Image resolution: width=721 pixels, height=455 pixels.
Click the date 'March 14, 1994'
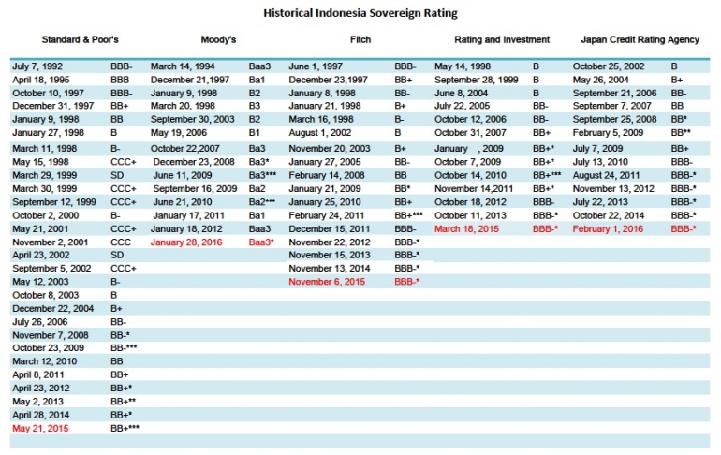pos(183,66)
